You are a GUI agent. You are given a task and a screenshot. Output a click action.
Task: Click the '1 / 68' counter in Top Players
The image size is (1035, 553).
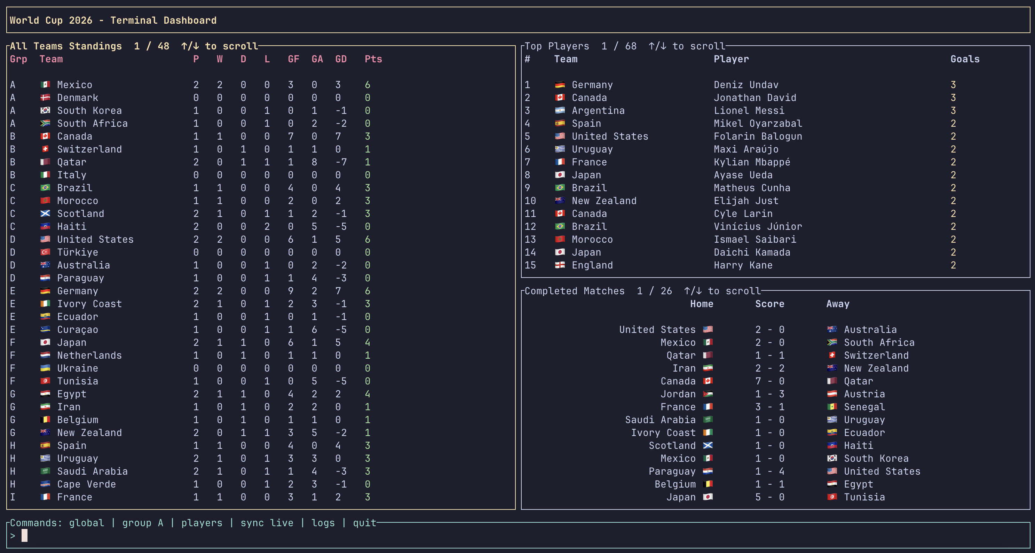619,46
